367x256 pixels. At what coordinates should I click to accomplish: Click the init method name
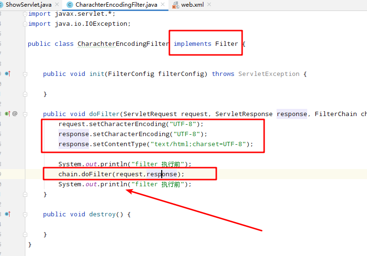click(x=97, y=74)
